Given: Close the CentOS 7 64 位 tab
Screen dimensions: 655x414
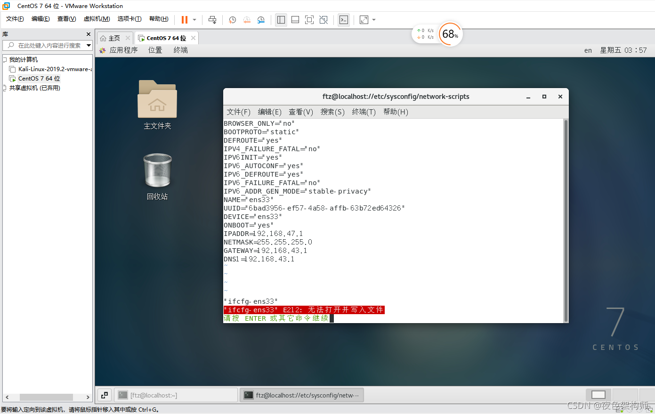Looking at the screenshot, I should [193, 38].
